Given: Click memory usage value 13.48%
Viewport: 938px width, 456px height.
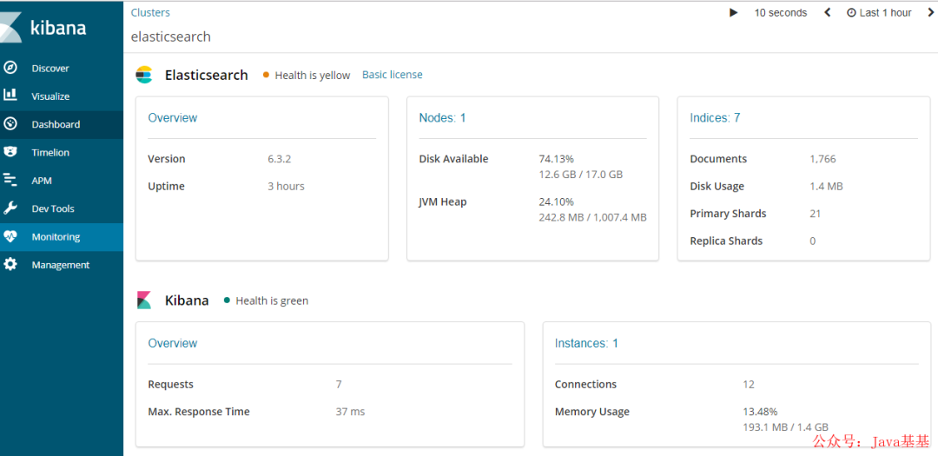Looking at the screenshot, I should click(x=760, y=412).
